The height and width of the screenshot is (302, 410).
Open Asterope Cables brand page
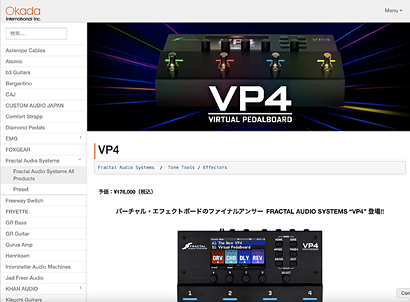tap(25, 50)
